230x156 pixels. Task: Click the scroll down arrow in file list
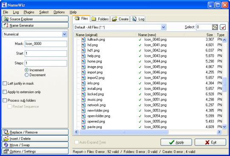[224, 127]
